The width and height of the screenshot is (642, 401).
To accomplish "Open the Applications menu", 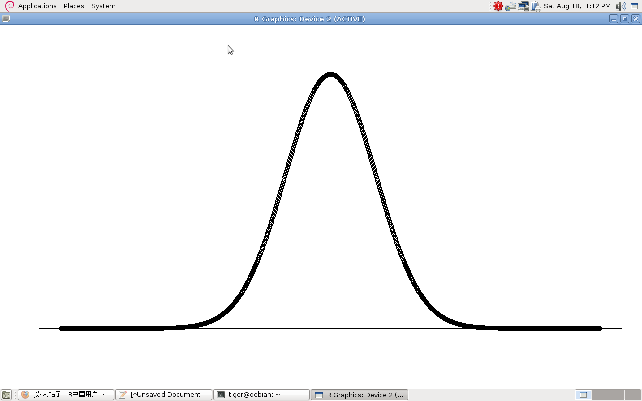I will click(x=37, y=6).
